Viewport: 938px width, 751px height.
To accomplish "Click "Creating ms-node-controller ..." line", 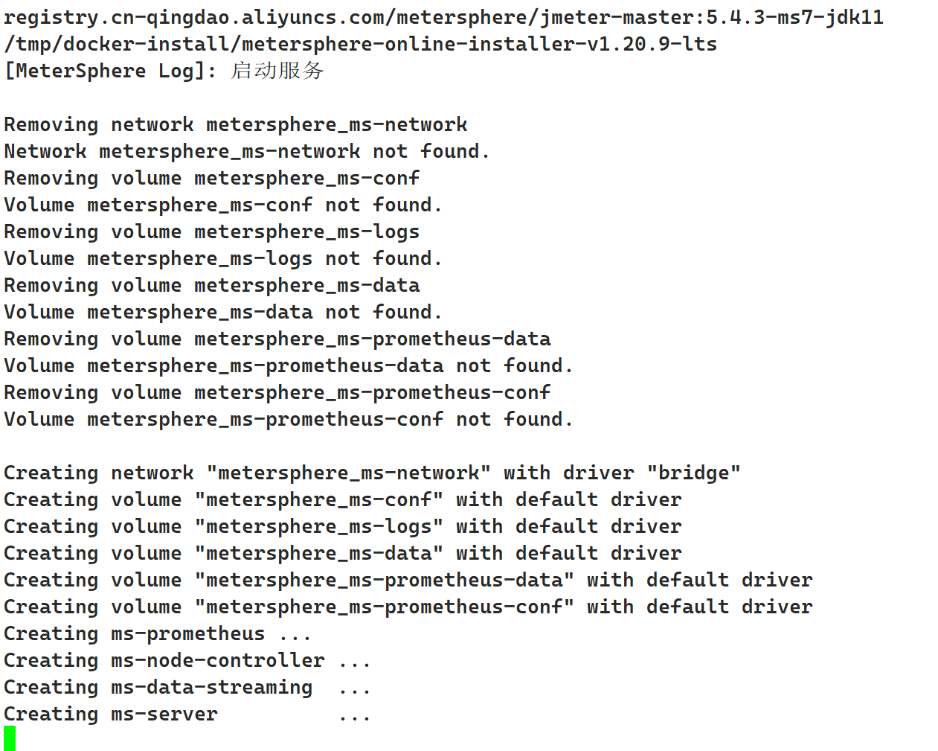I will (187, 660).
